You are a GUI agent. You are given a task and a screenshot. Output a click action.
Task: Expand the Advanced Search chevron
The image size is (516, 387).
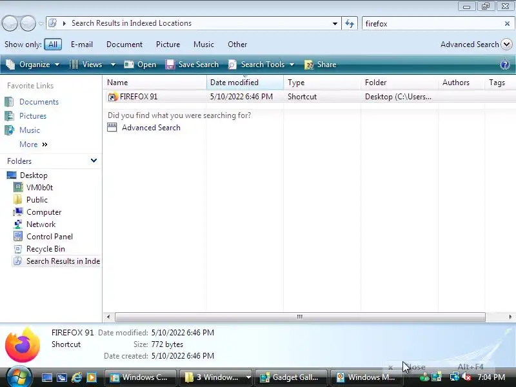point(506,44)
